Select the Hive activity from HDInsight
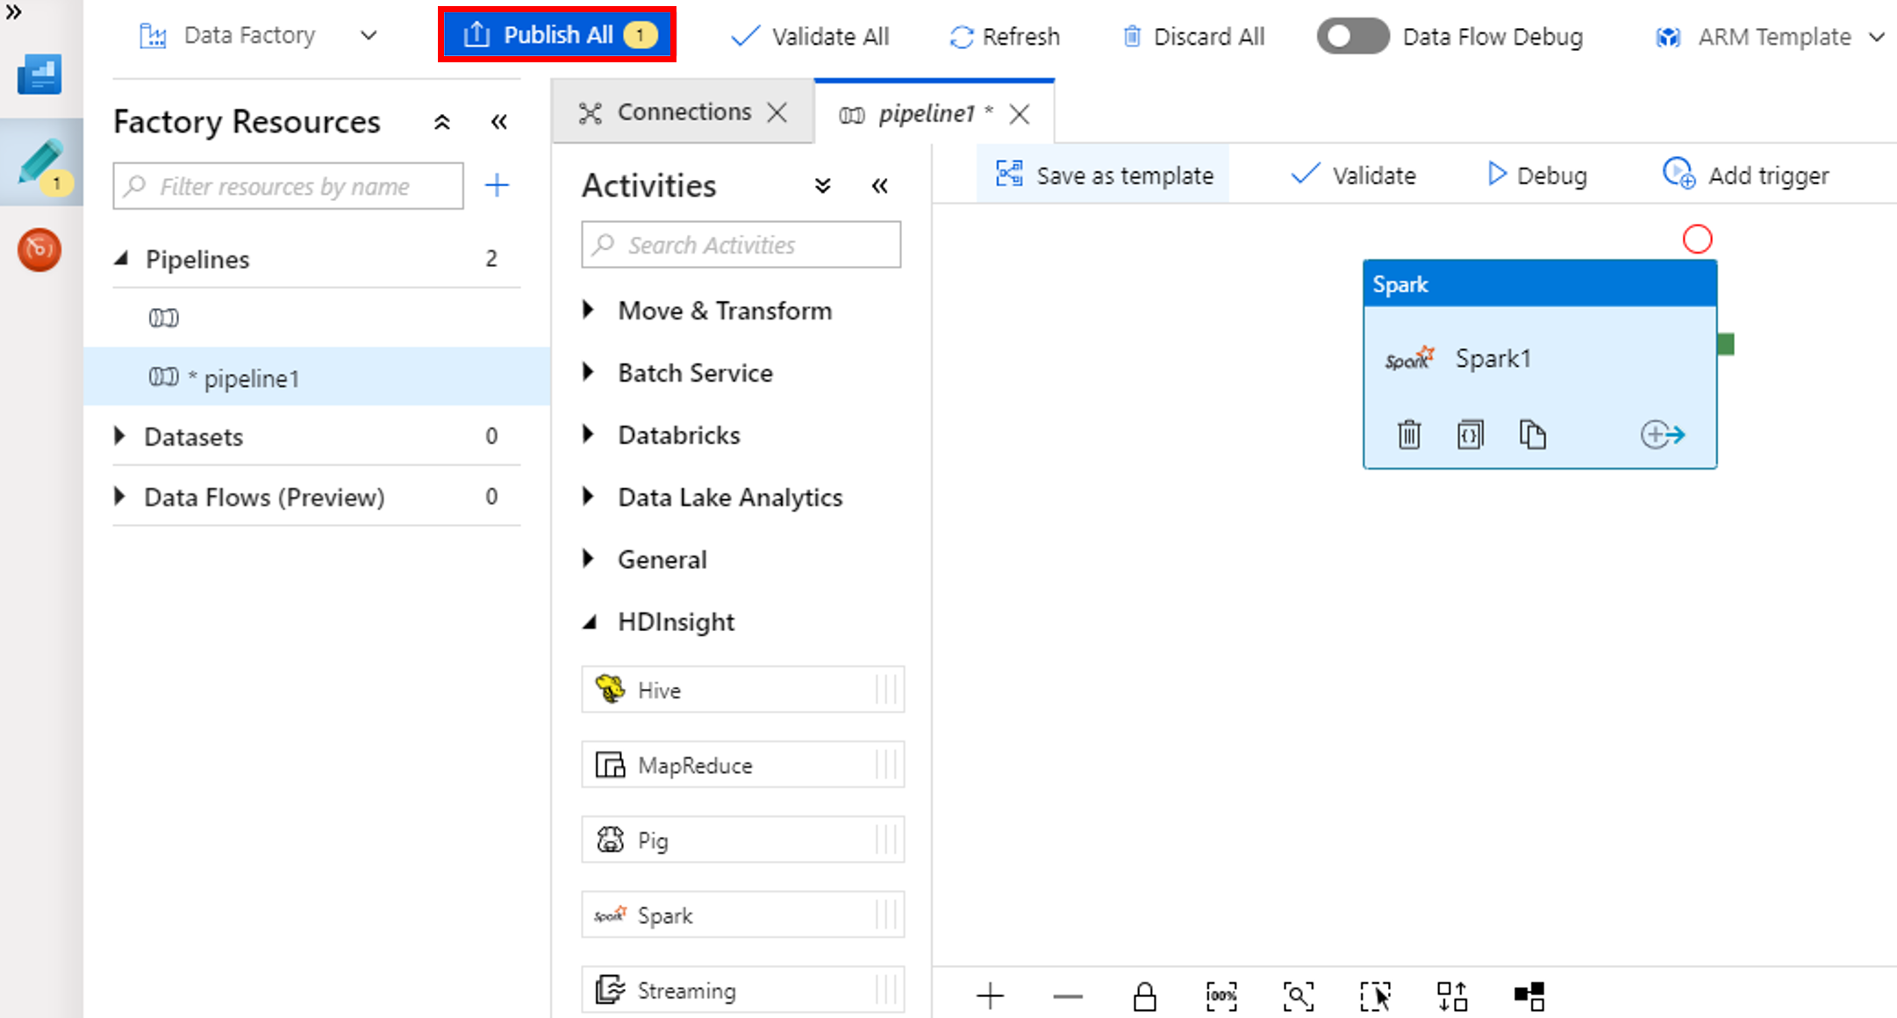This screenshot has height=1018, width=1897. [741, 689]
